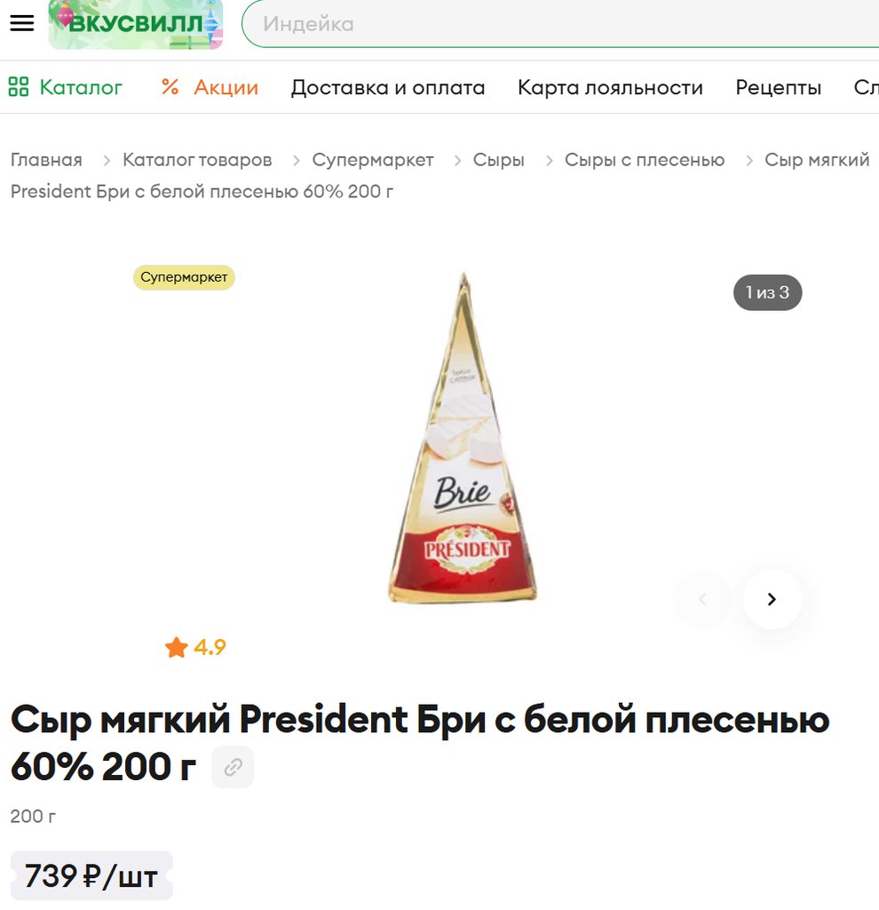Navigate to Супермаркет breadcrumb

coord(373,160)
